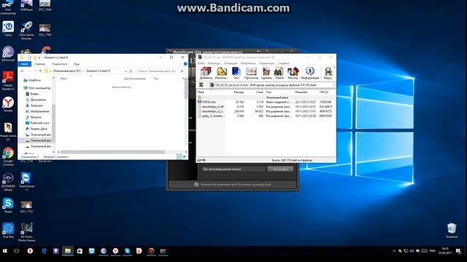Select the uplay_r1_loader file row in WinRAR
The height and width of the screenshot is (262, 467).
click(265, 116)
